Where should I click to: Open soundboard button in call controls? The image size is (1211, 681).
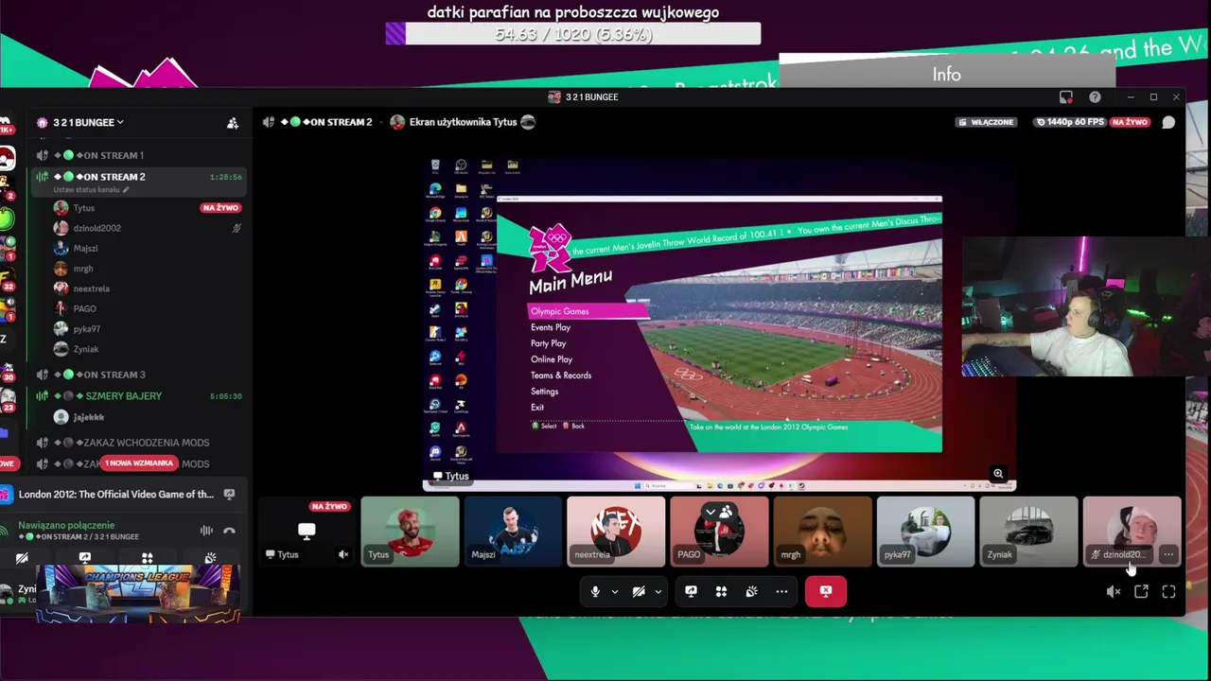751,591
